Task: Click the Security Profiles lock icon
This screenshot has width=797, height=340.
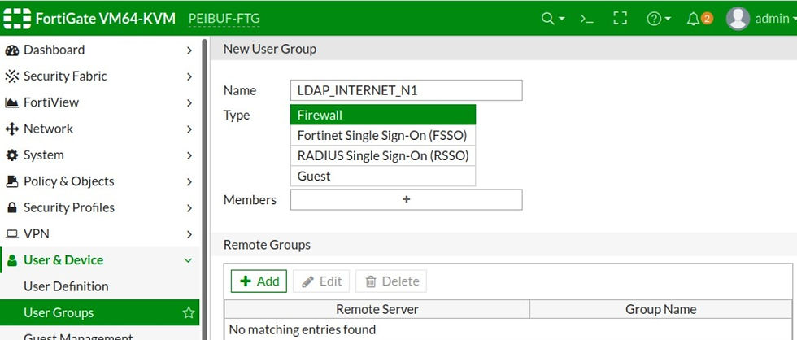Action: click(11, 207)
